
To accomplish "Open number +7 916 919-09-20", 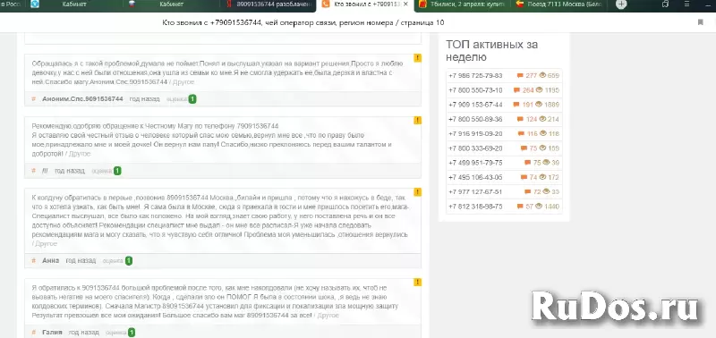I will 475,133.
